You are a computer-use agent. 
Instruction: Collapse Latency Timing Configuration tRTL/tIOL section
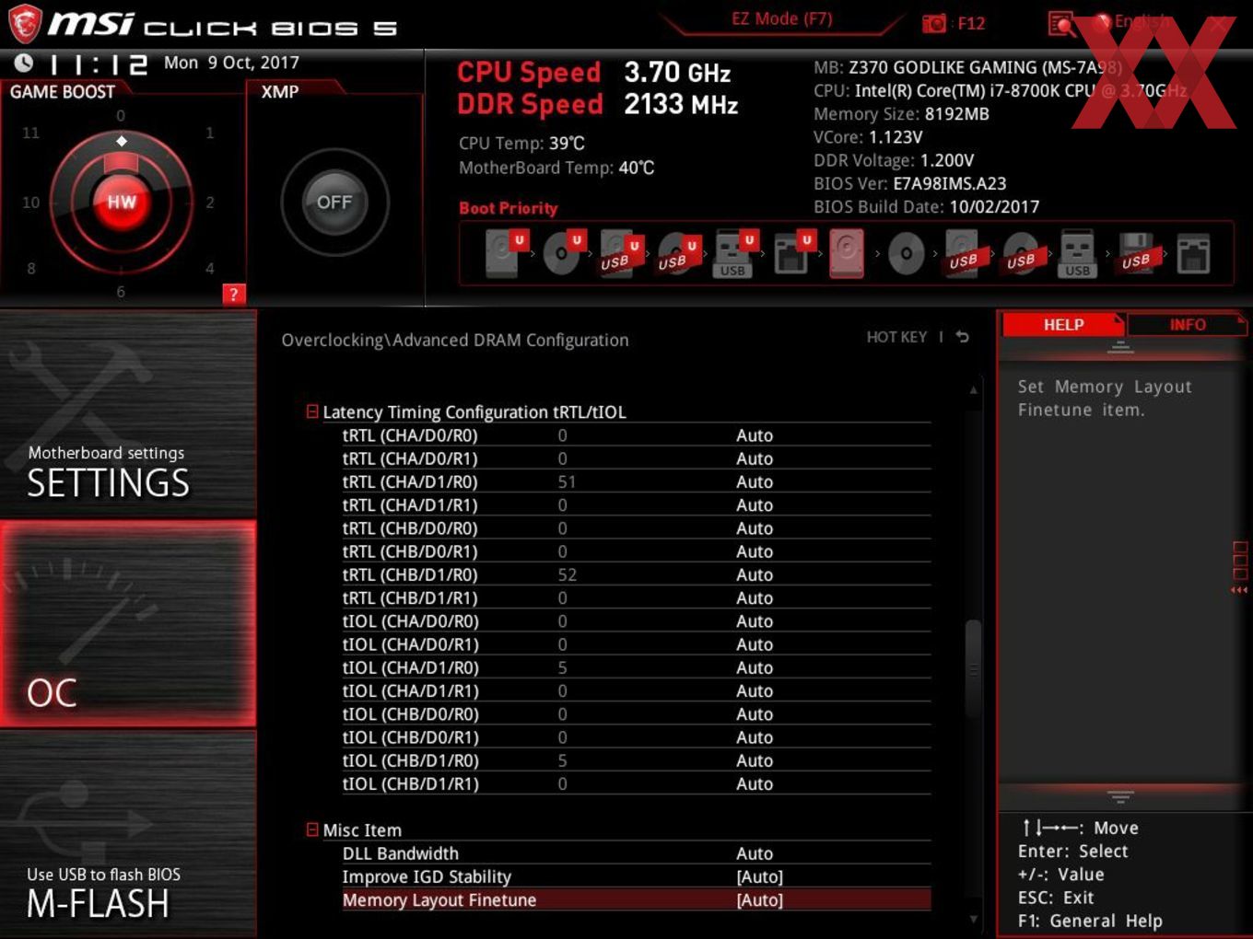coord(312,412)
